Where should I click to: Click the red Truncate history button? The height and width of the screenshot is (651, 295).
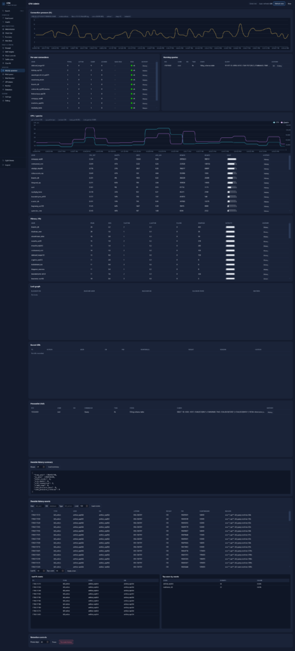point(66,641)
